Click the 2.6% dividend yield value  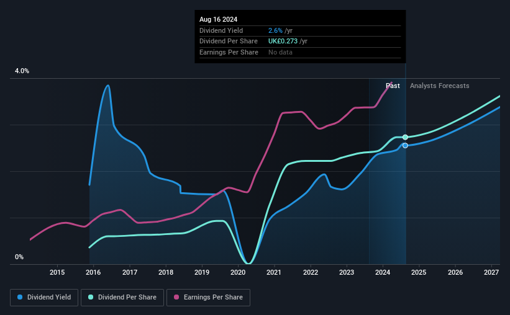(275, 30)
